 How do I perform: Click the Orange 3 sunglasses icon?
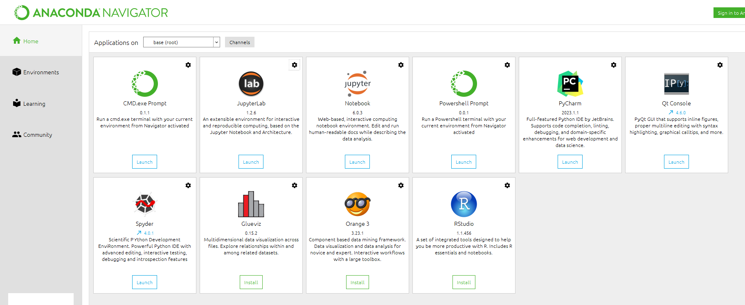point(358,204)
